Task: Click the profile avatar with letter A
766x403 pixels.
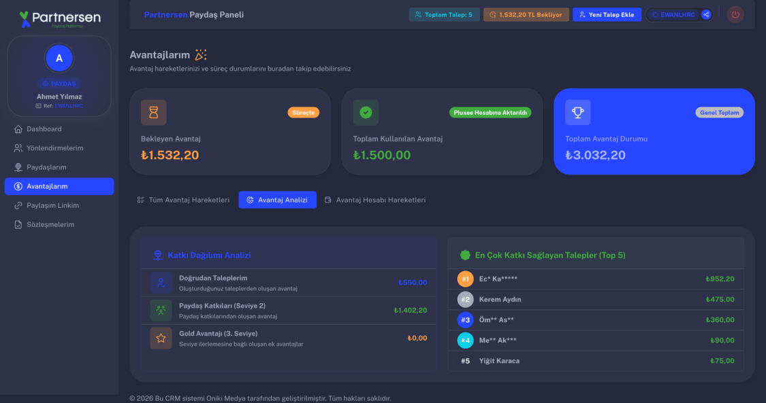Action: (59, 58)
